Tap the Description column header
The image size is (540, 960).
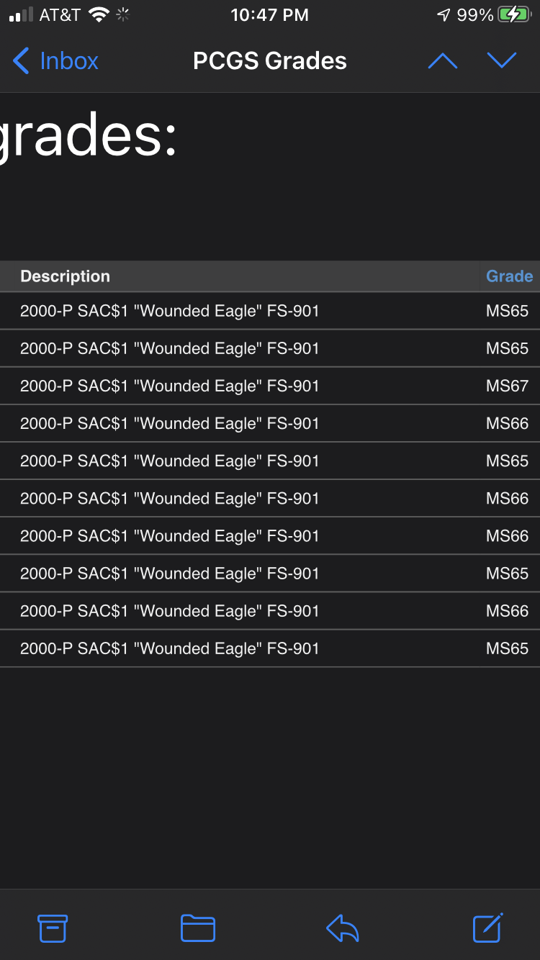(x=66, y=276)
